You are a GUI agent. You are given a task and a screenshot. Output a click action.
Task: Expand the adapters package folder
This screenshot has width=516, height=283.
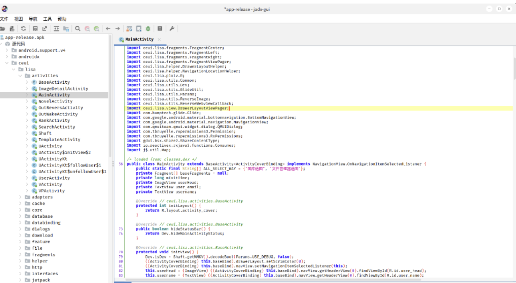click(x=20, y=197)
